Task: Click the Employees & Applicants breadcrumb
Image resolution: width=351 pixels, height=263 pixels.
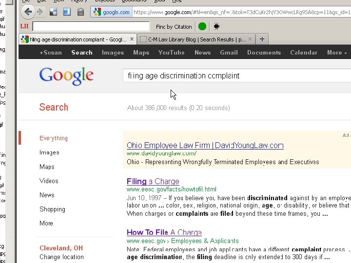Action: tap(205, 241)
